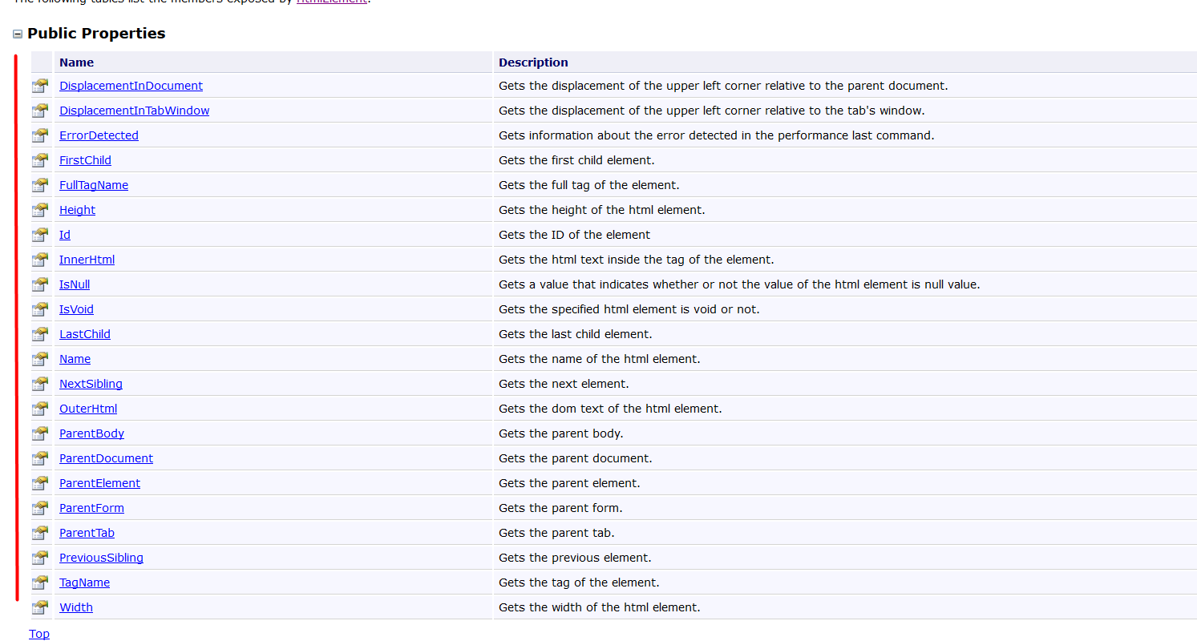Screen dimensions: 1197x641
Task: Navigate to the ParentDocument property
Action: pos(106,458)
